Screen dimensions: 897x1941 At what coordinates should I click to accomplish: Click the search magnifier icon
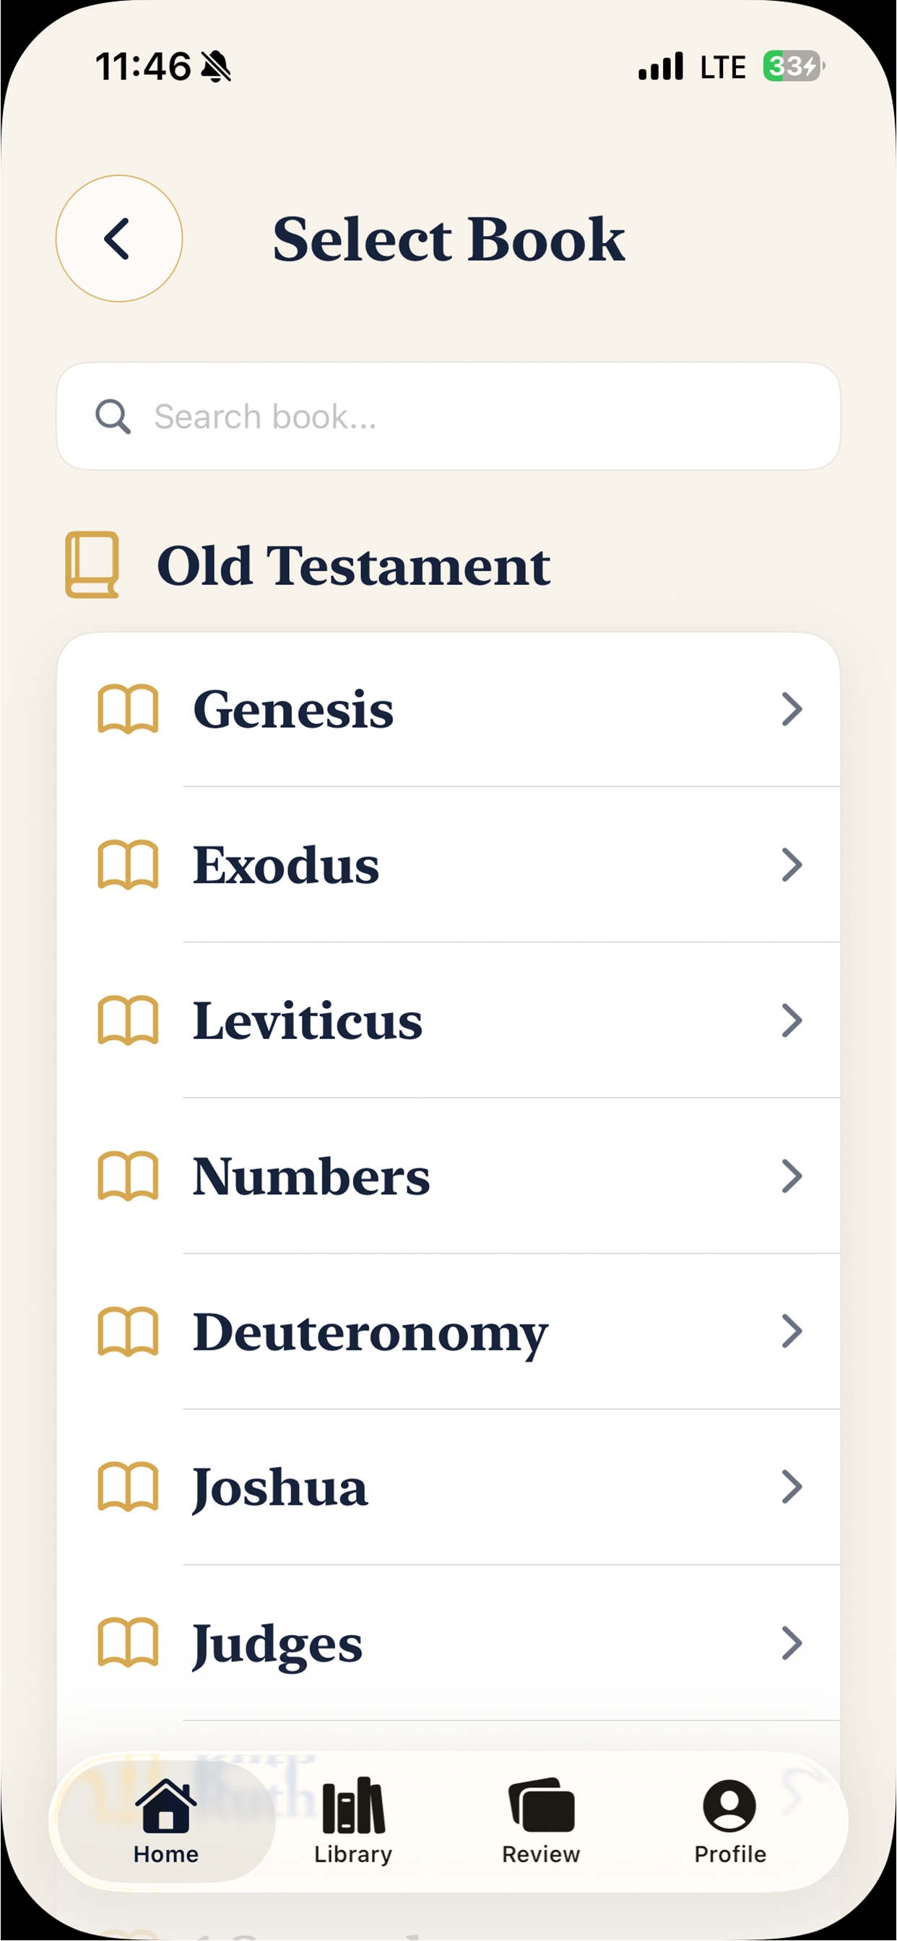[113, 417]
